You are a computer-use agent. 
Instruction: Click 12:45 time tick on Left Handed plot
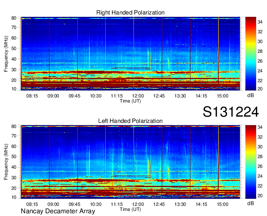159,204
